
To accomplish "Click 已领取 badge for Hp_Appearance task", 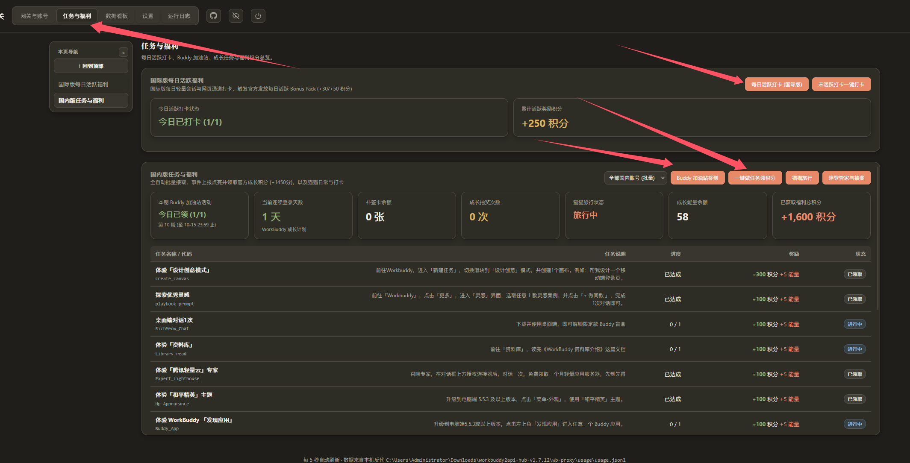I will [855, 399].
